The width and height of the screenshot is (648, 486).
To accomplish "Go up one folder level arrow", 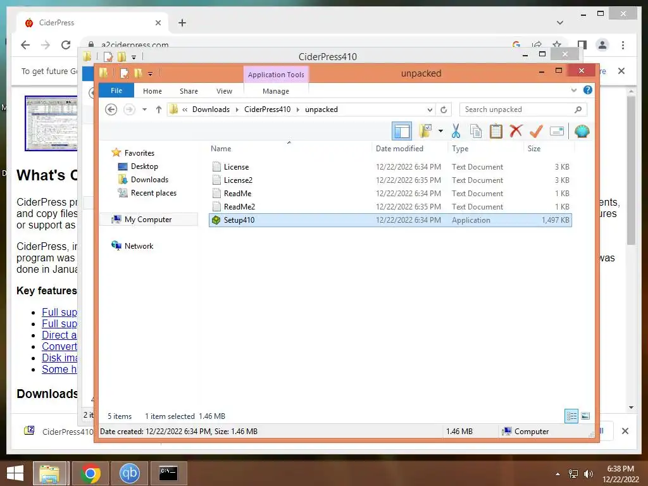I will click(x=159, y=109).
